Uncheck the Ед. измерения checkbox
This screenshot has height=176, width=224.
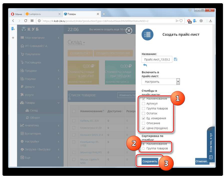pyautogui.click(x=143, y=118)
